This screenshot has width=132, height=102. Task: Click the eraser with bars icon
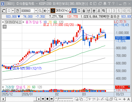click(107, 99)
